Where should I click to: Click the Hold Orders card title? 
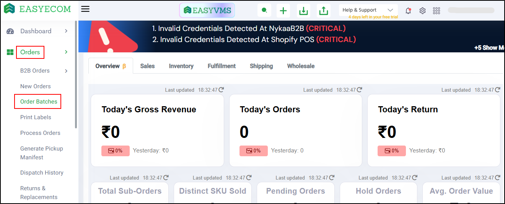click(x=378, y=191)
